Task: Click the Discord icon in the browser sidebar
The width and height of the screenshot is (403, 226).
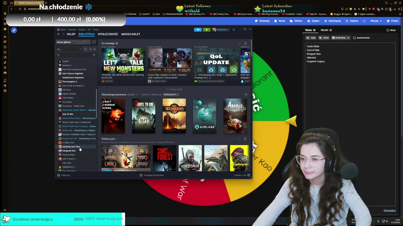Action: pyautogui.click(x=5, y=73)
